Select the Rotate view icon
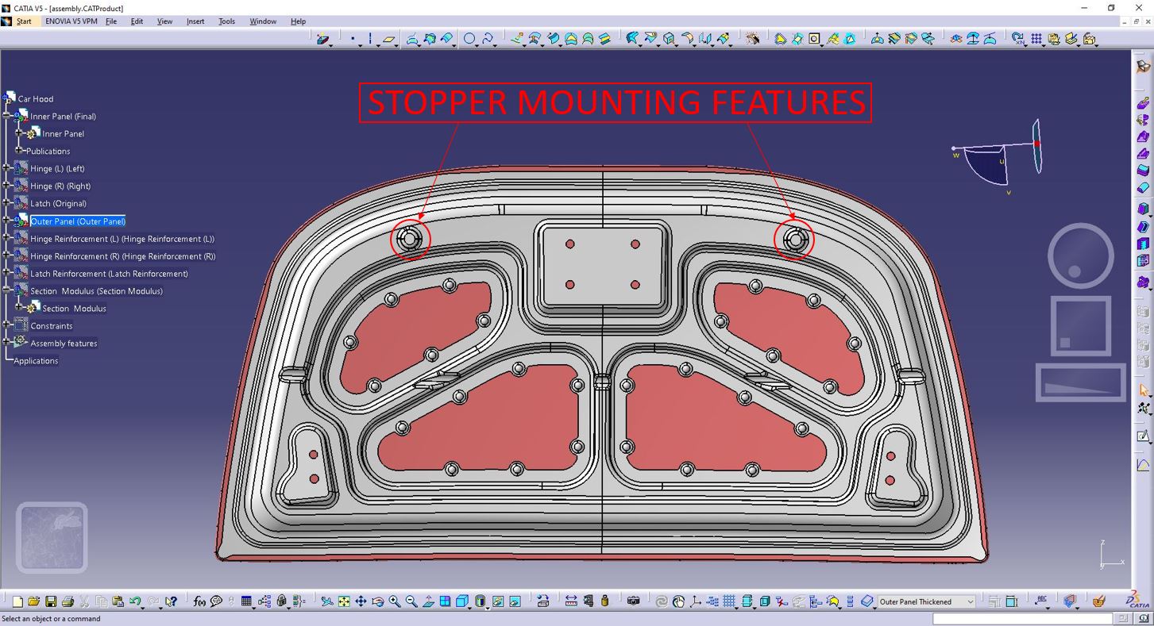 (377, 601)
